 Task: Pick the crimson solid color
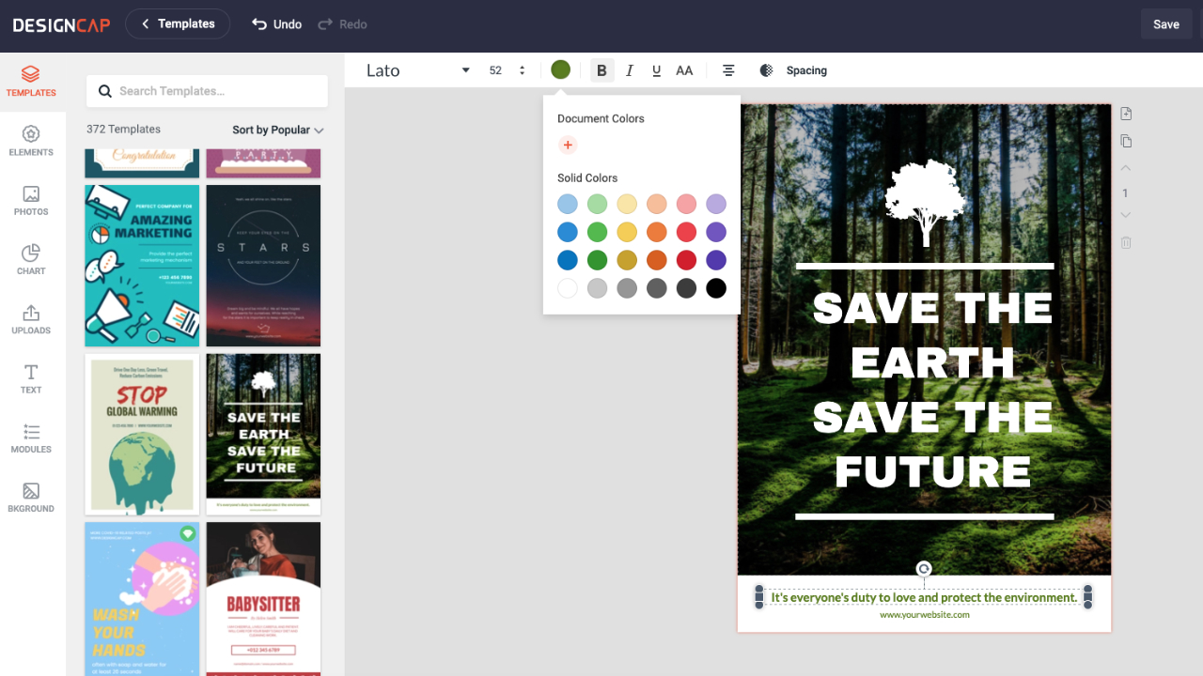[687, 260]
